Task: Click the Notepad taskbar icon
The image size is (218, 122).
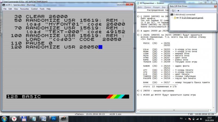Action: click(x=34, y=118)
